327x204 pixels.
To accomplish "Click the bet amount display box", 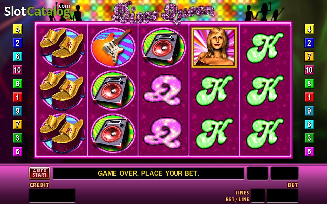I will click(x=282, y=196).
